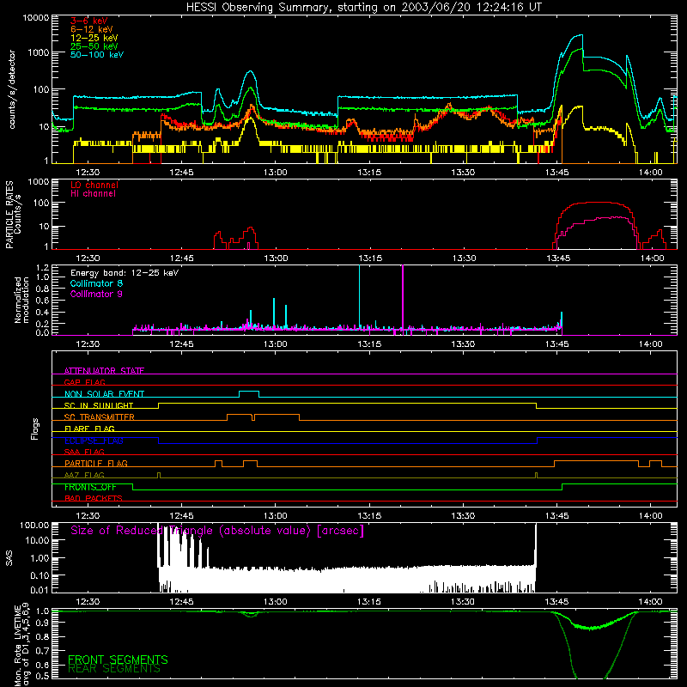This screenshot has width=687, height=687.
Task: Click the rear segments livetime dip minimum
Action: pos(589,678)
